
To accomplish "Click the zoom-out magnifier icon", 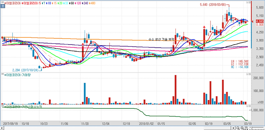I will (238, 128).
